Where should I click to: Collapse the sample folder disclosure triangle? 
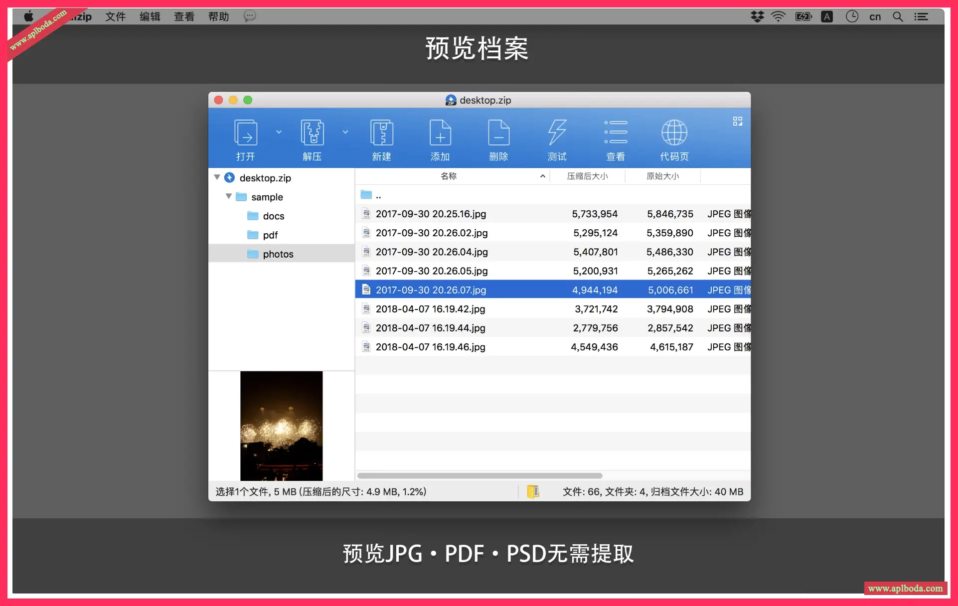pos(229,196)
